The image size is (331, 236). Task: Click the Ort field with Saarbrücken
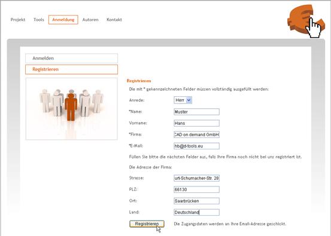[x=196, y=201]
